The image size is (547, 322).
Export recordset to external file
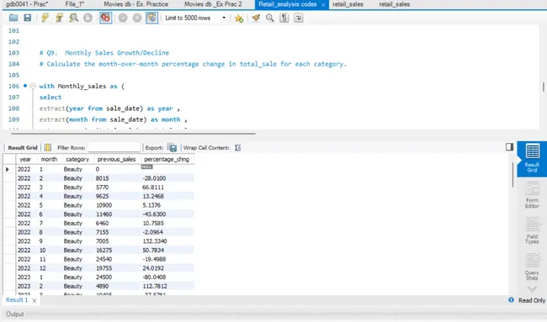[x=172, y=147]
